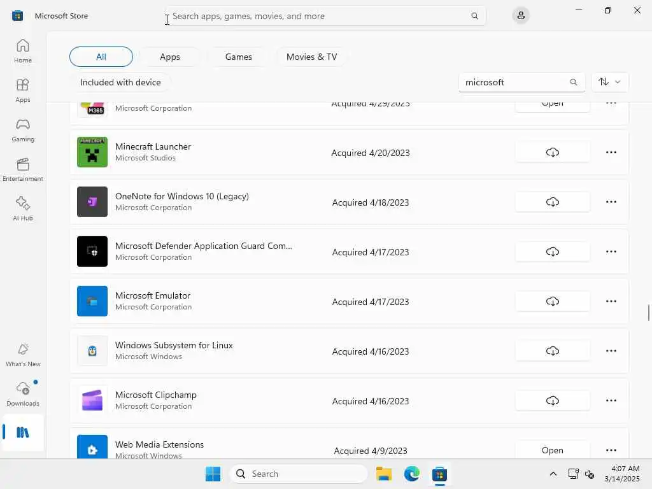Download Windows Subsystem for Linux
Screen dimensions: 652x489
tap(552, 351)
